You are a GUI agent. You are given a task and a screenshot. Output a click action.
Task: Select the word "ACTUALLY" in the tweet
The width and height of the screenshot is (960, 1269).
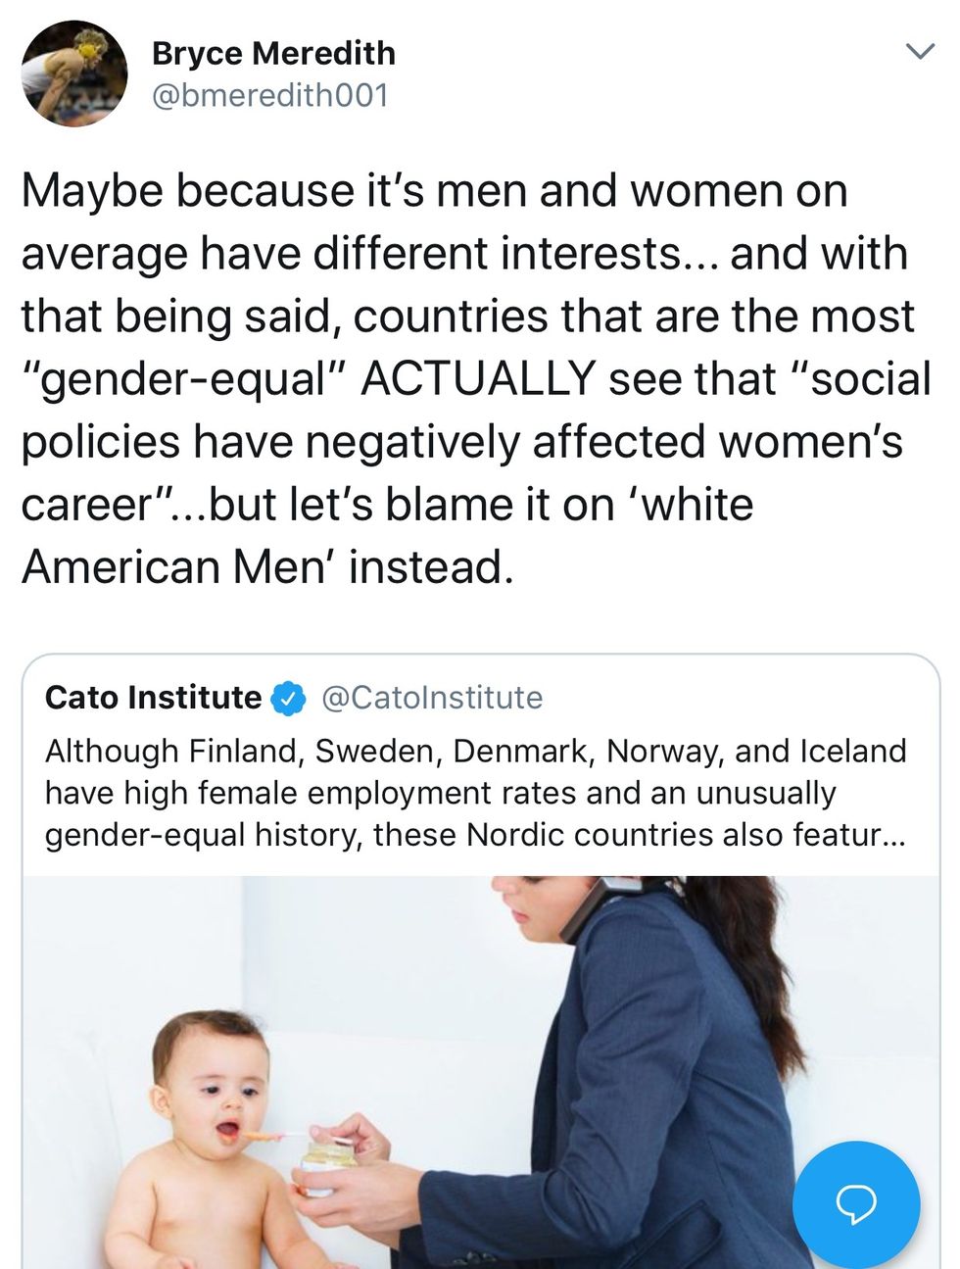[478, 378]
